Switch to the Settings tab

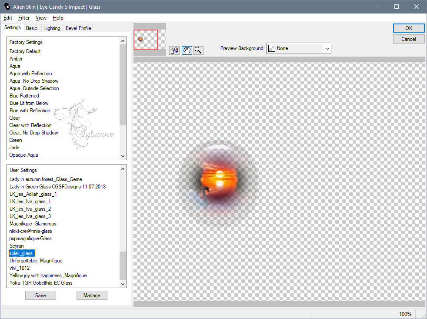13,27
